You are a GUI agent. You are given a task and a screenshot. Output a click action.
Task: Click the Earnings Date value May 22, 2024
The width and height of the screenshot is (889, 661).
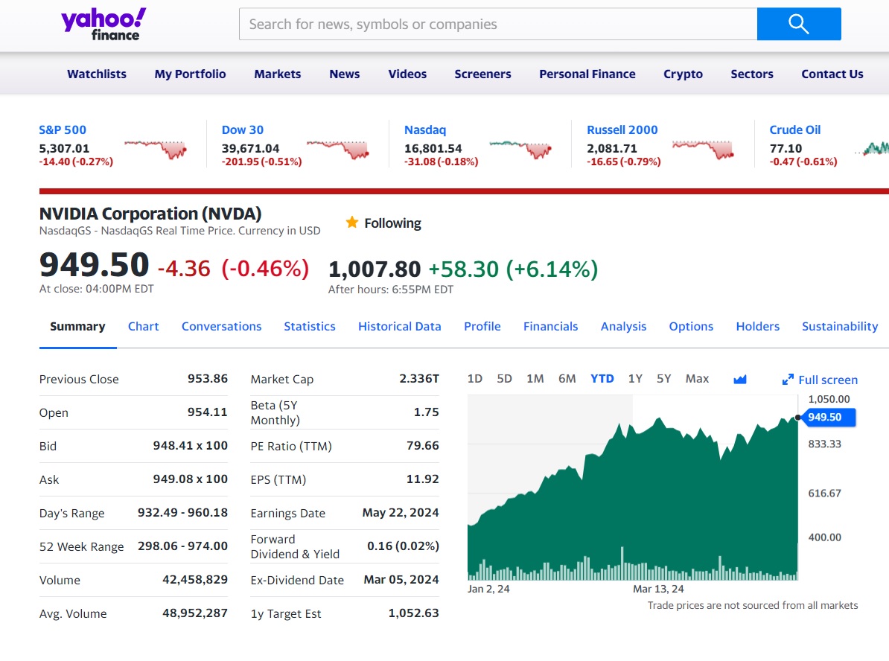[401, 512]
